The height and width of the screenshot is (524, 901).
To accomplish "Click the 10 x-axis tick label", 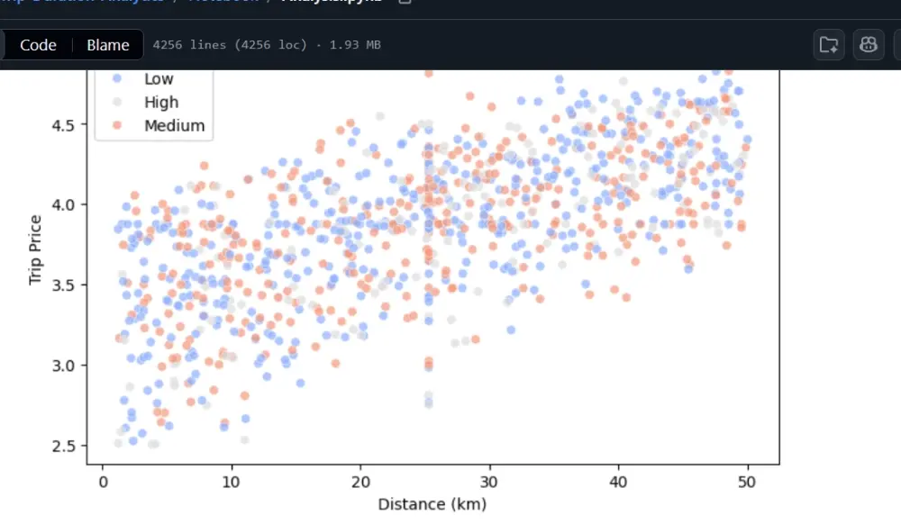I will point(231,482).
